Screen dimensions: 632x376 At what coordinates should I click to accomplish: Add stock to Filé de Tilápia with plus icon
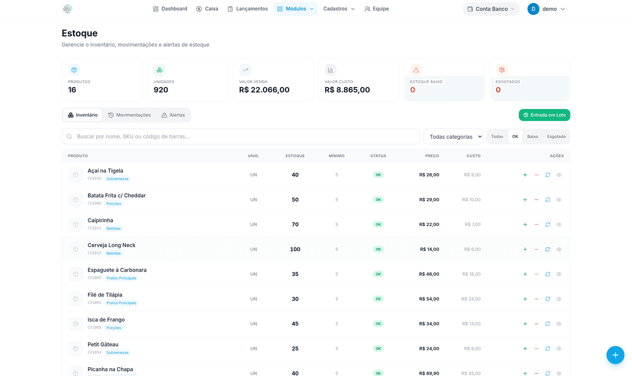(525, 299)
